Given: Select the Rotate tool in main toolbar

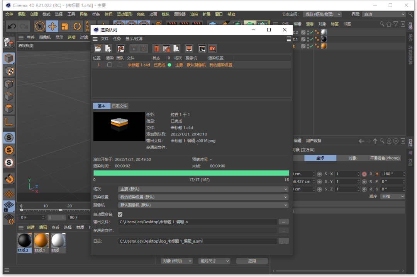Looking at the screenshot, I should 77,26.
